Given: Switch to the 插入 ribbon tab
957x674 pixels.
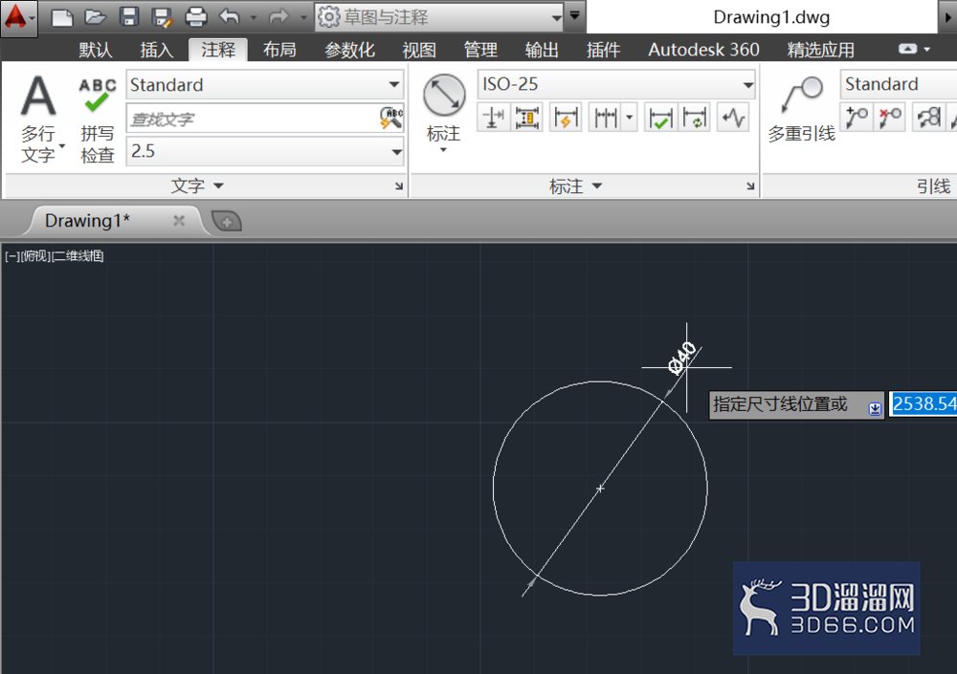Looking at the screenshot, I should coord(157,50).
